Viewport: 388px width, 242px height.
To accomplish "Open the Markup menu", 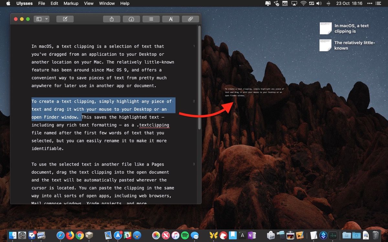I will click(71, 4).
